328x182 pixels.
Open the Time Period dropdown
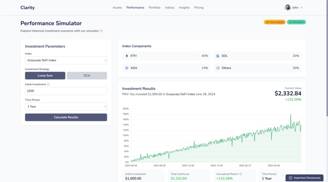(x=66, y=107)
